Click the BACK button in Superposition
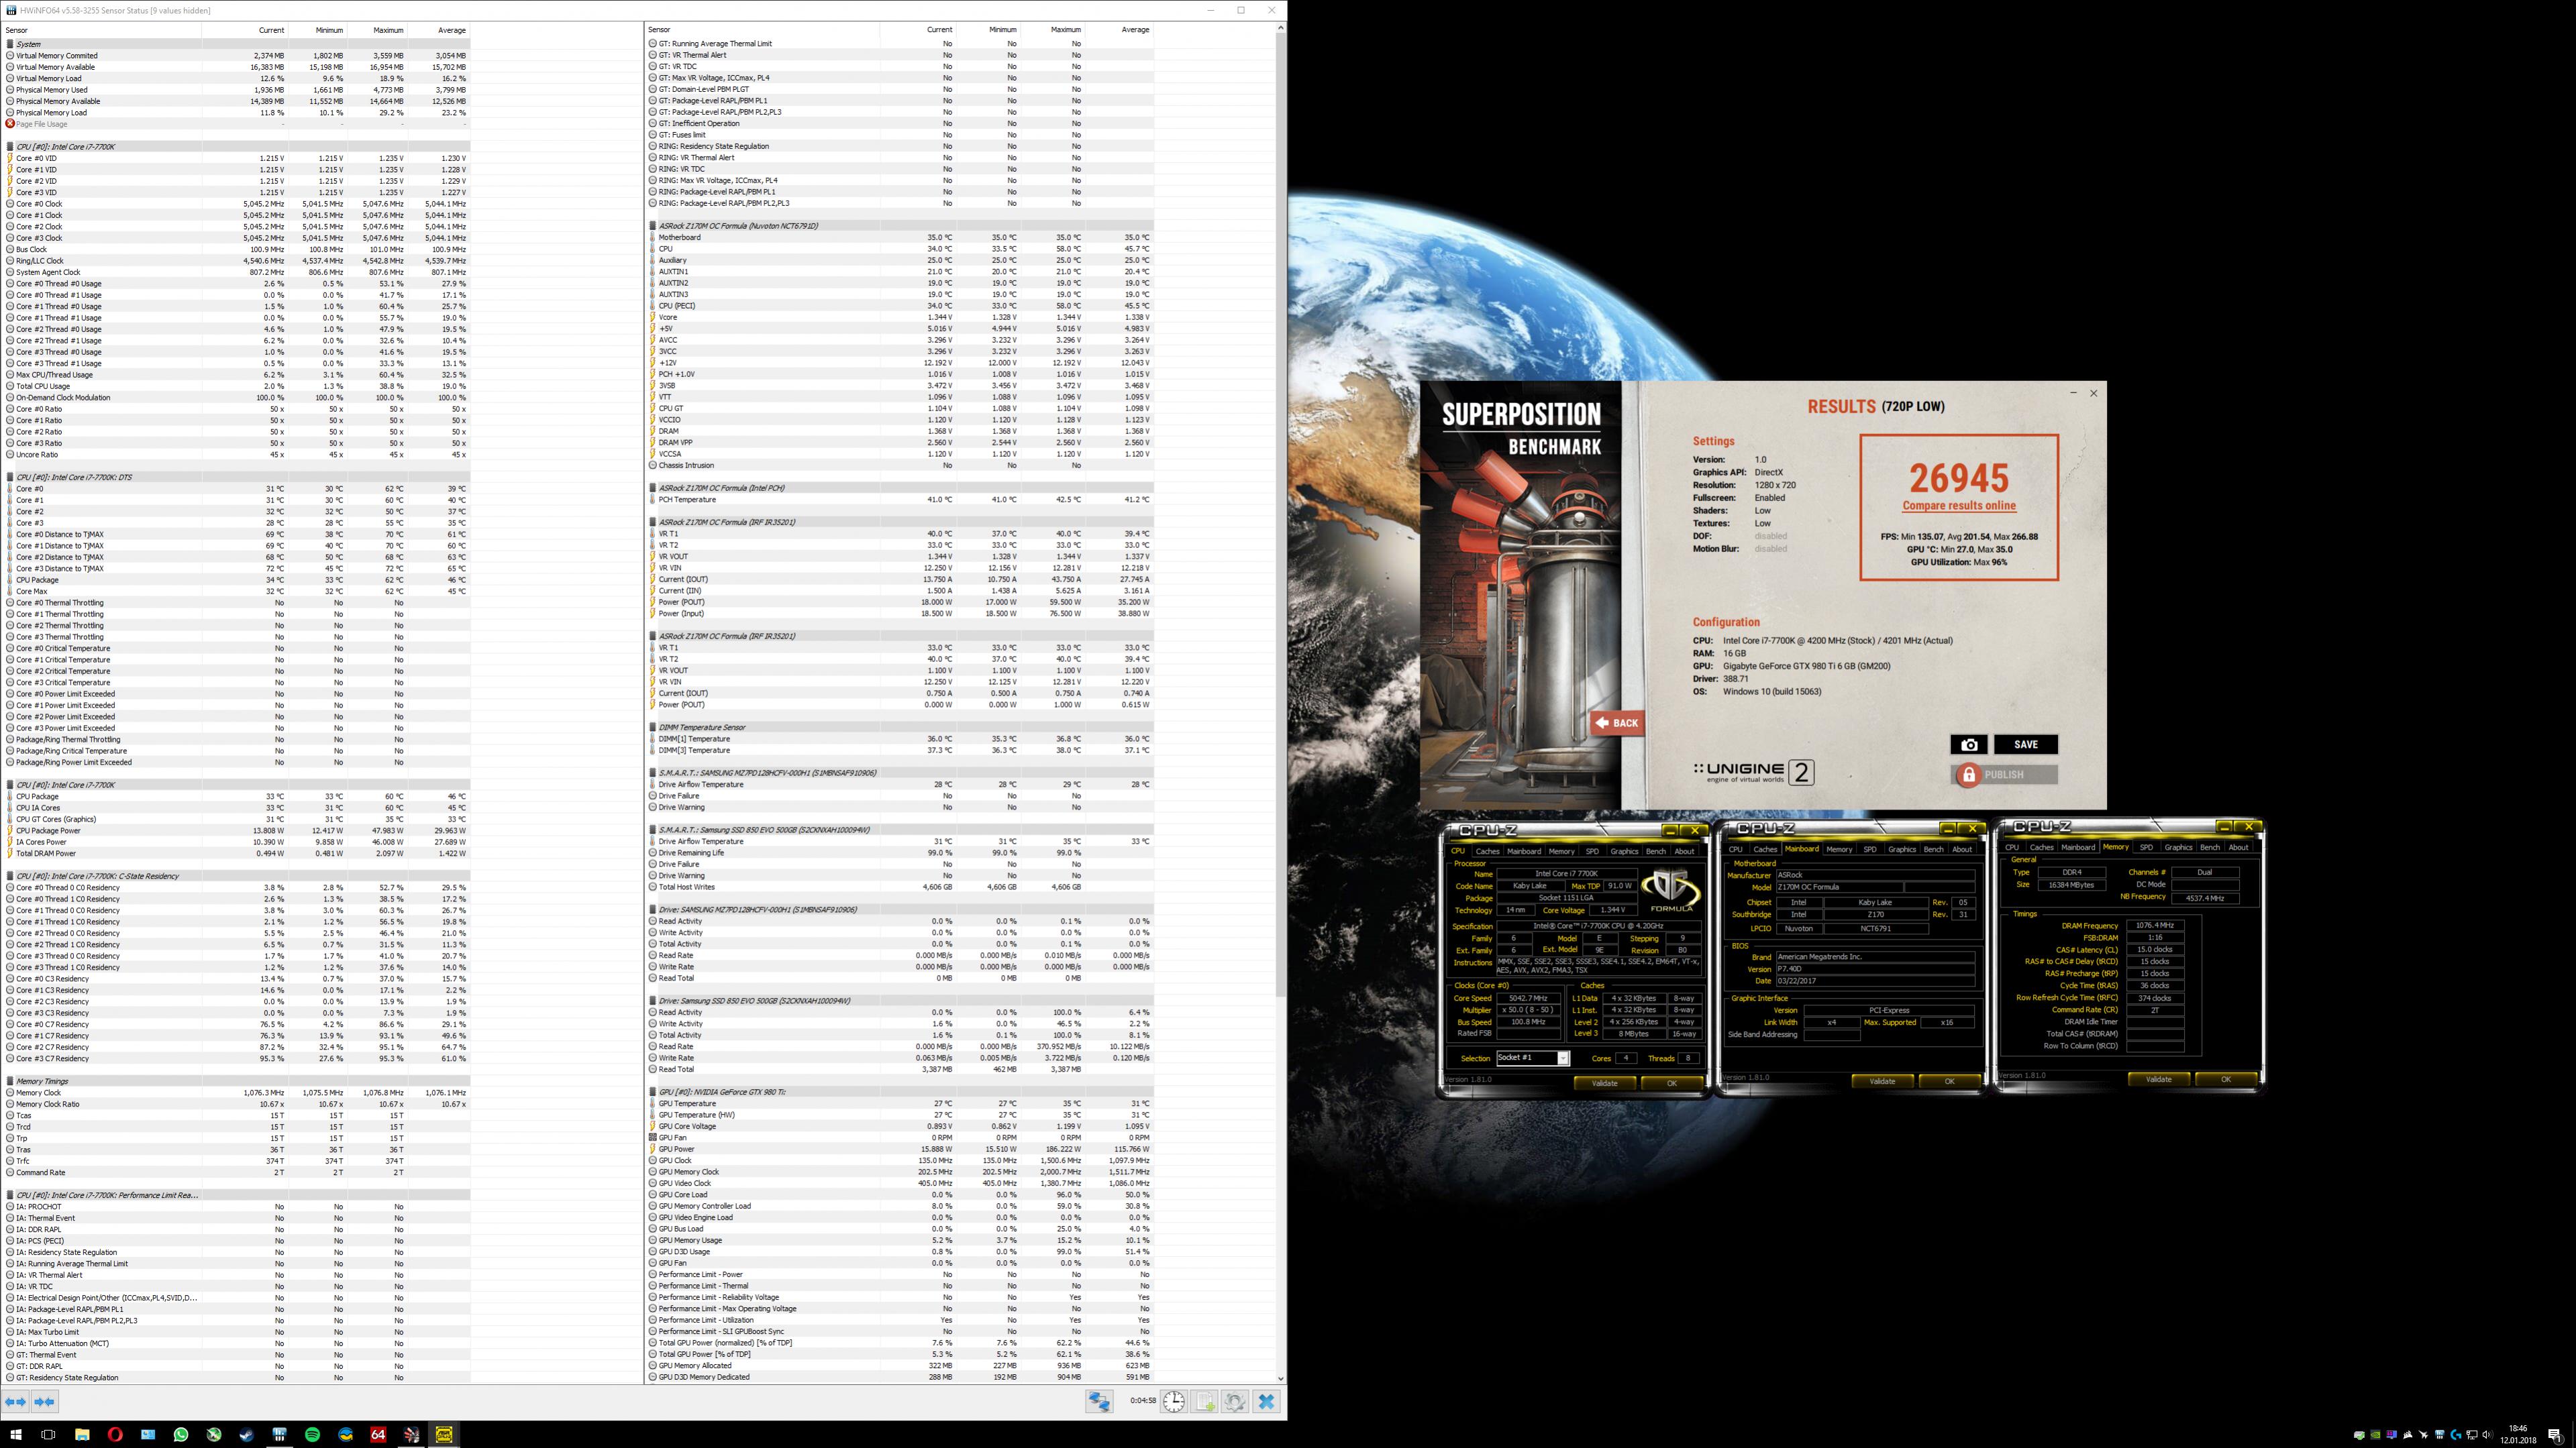The width and height of the screenshot is (2576, 1448). click(x=1617, y=722)
